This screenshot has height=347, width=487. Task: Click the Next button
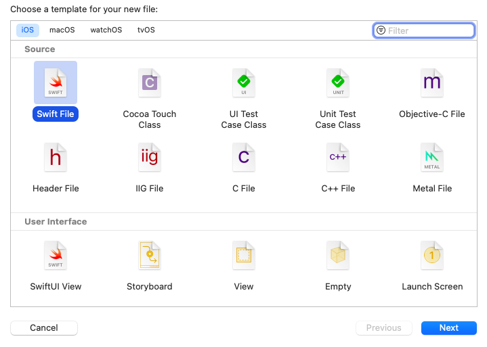coord(449,328)
